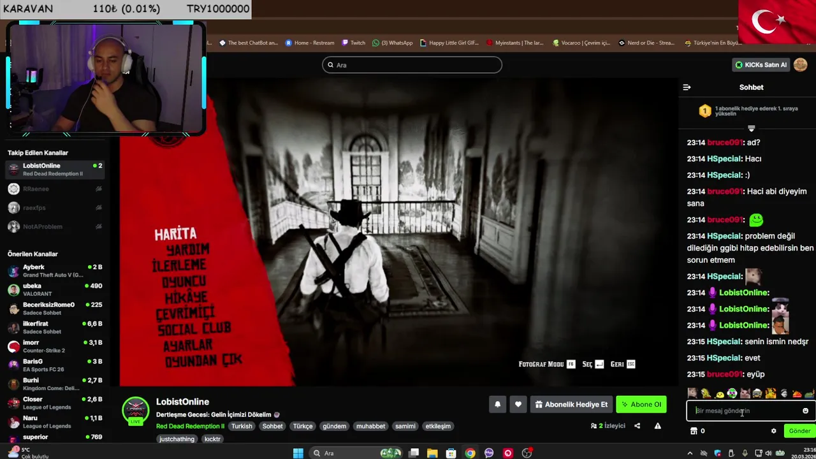816x459 pixels.
Task: Open the Vocaroo bookmark
Action: (x=581, y=43)
